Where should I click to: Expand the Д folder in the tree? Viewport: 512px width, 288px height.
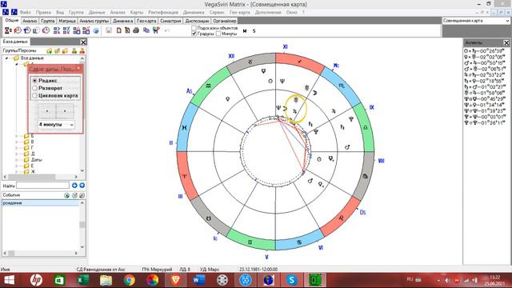point(17,154)
